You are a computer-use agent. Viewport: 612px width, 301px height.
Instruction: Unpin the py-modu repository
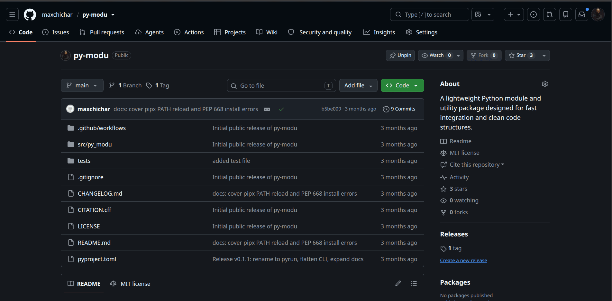400,55
